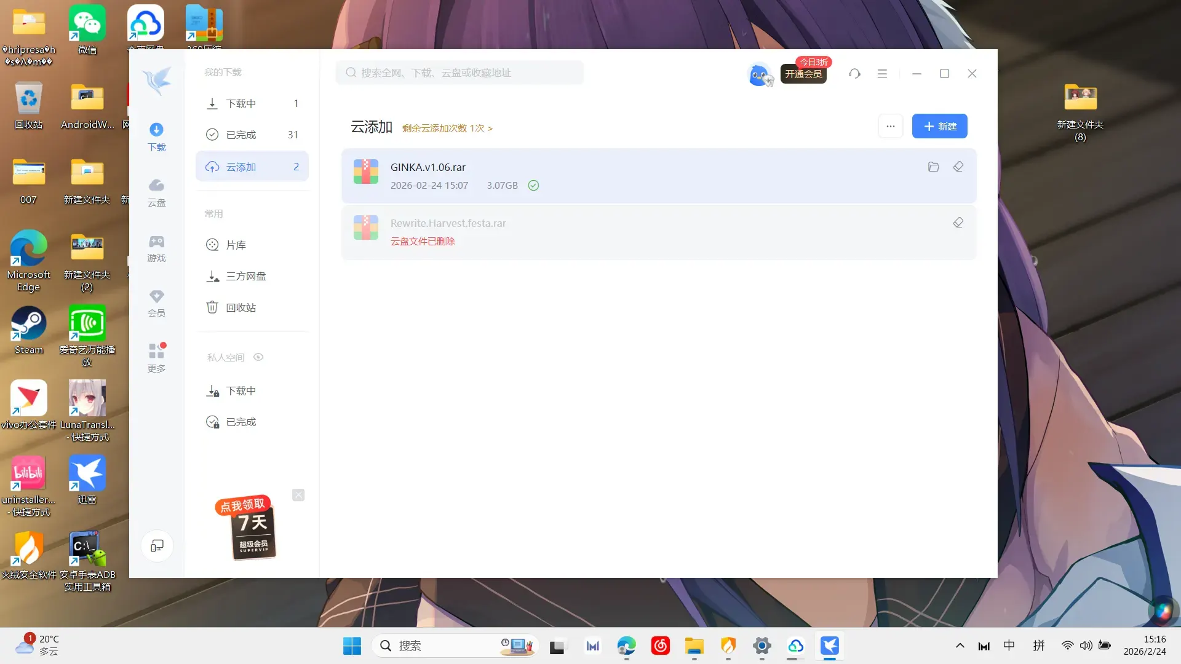Screen dimensions: 1181x664
Task: Open weather widget 20°C 多云
Action: 37,646
